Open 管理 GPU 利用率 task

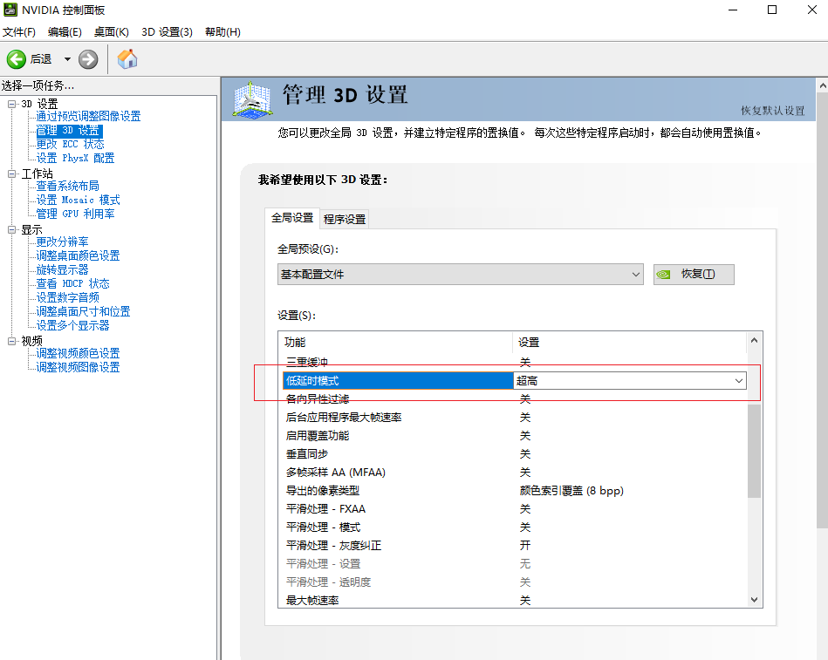tap(75, 214)
